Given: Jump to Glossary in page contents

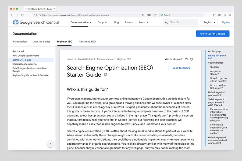Looking at the screenshot, I should click(x=215, y=67).
